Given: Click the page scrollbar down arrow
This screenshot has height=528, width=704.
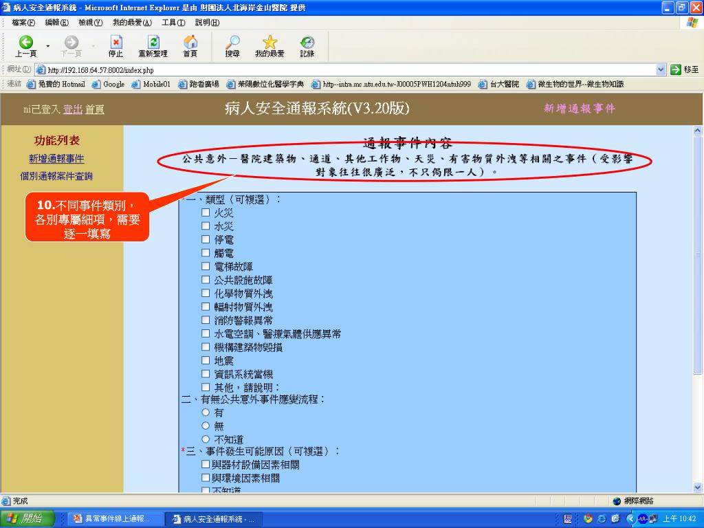Looking at the screenshot, I should click(697, 487).
